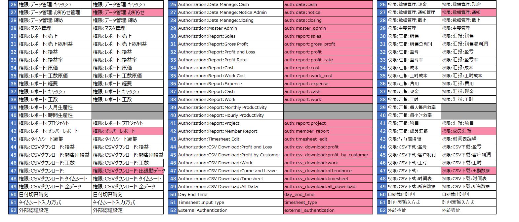Click the cell "auth:report:gross_profit"

click(328, 44)
